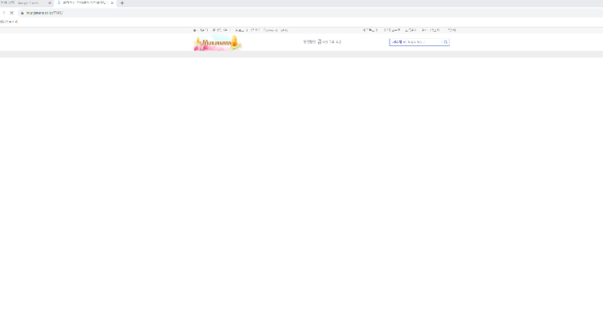Viewport: 603px width, 317px height.
Task: Click the date and time text showing 14:43
Action: 322,42
